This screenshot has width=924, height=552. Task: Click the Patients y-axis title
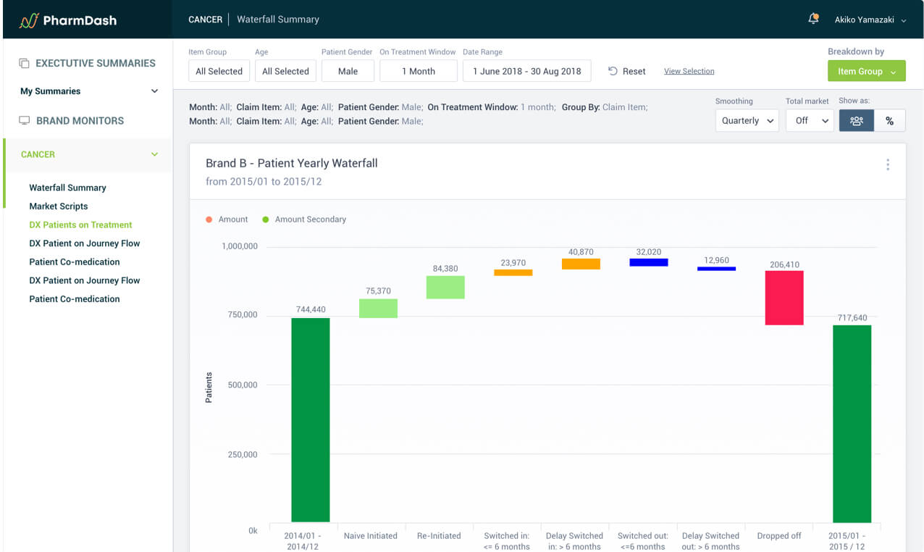(x=209, y=388)
